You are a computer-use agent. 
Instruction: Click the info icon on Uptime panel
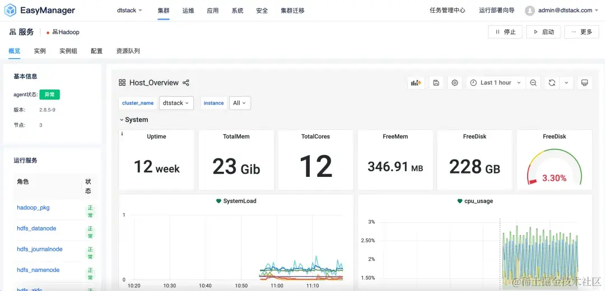[x=122, y=134]
